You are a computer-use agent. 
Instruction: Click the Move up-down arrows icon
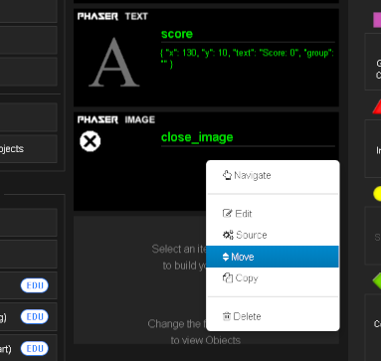point(226,257)
